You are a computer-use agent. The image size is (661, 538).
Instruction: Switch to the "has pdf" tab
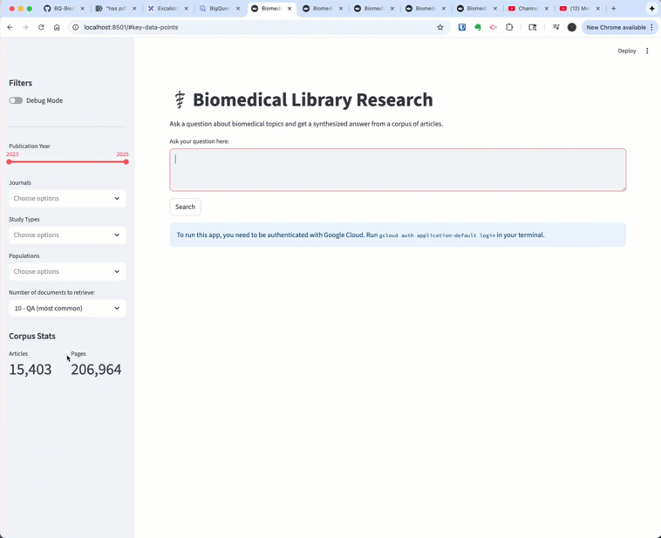[x=115, y=9]
